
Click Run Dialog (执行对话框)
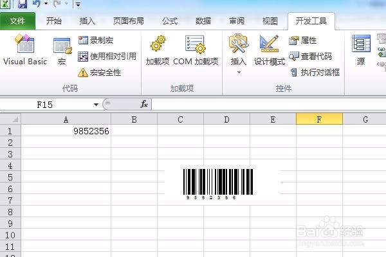tap(315, 73)
